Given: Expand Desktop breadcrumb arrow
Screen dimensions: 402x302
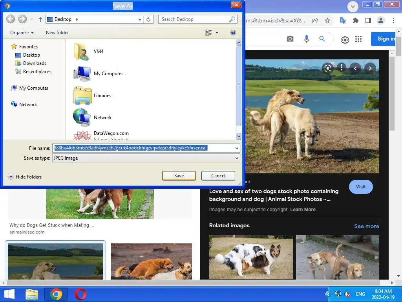Looking at the screenshot, I should point(77,19).
